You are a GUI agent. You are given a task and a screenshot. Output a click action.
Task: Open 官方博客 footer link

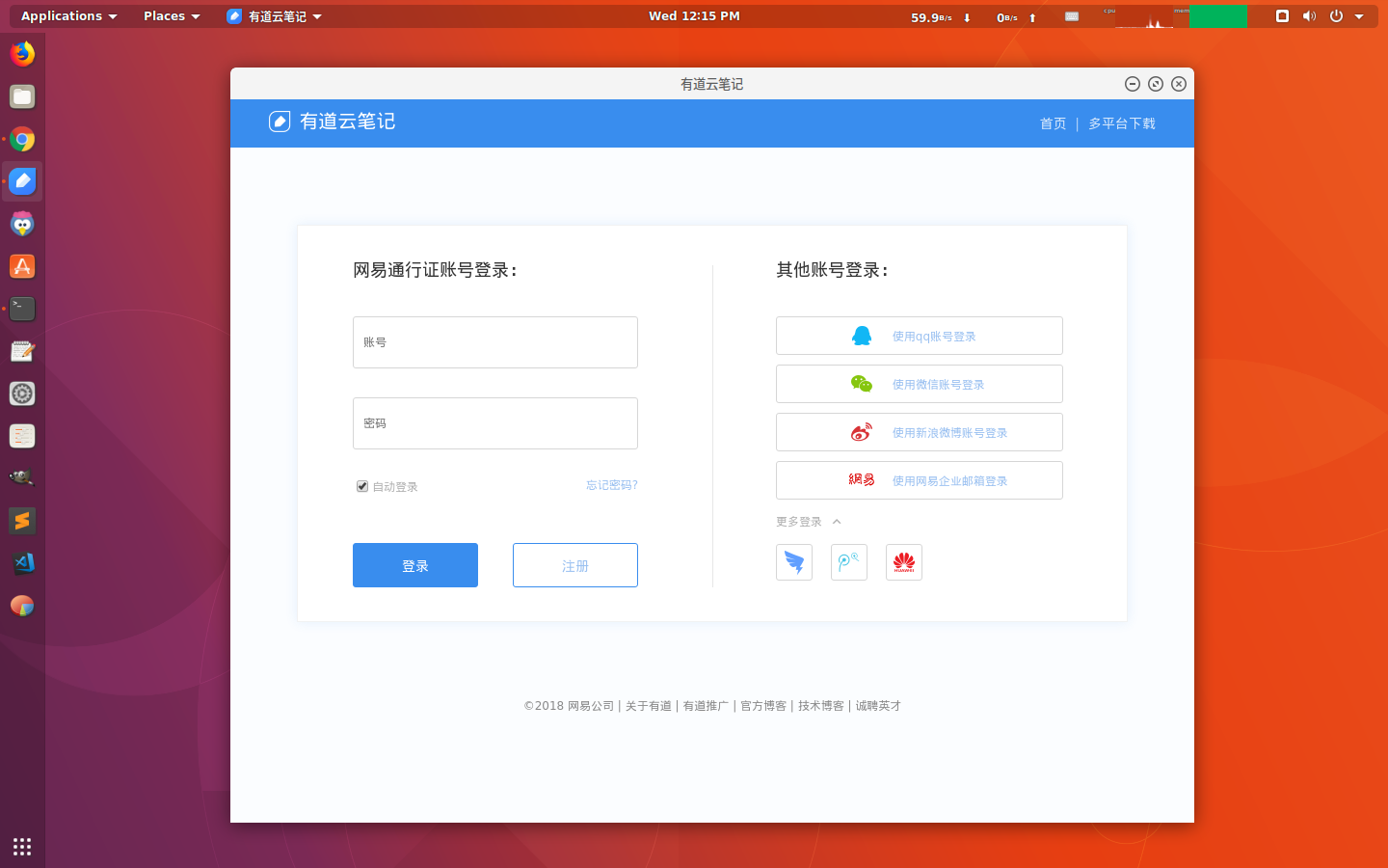(x=763, y=706)
